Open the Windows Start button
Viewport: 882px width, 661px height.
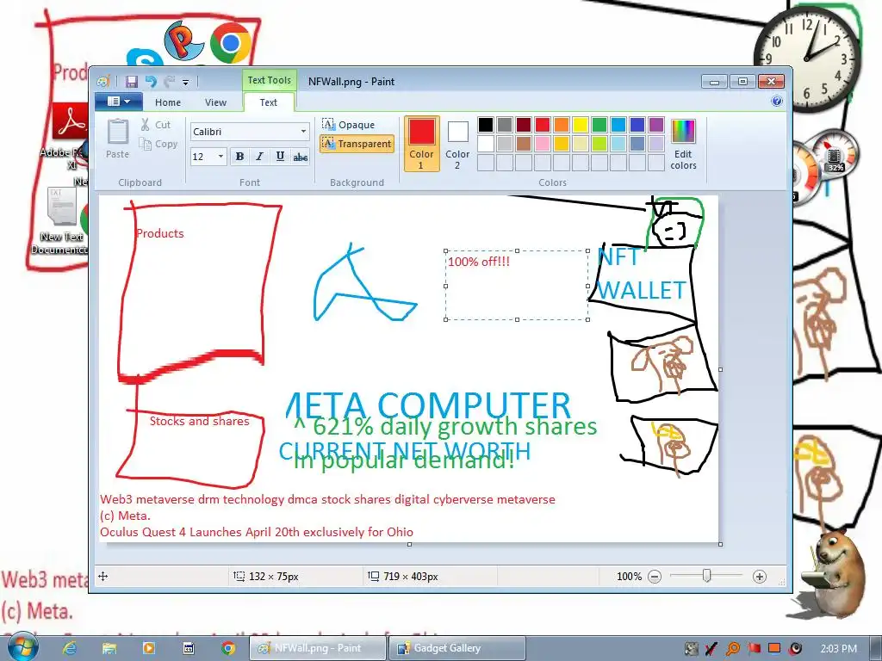click(x=21, y=647)
